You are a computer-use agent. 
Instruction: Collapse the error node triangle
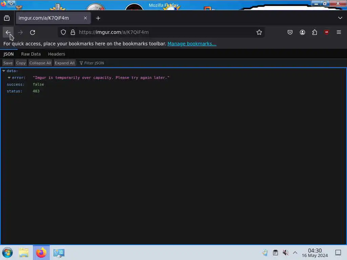[x=9, y=78]
